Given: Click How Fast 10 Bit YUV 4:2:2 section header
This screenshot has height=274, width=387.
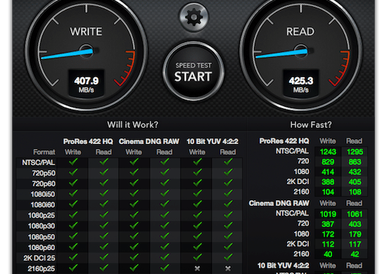Looking at the screenshot, I should [x=283, y=266].
